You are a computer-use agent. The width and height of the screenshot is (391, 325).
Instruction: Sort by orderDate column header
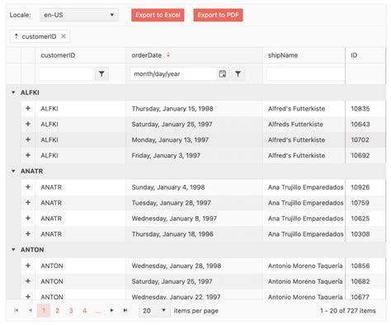(147, 55)
